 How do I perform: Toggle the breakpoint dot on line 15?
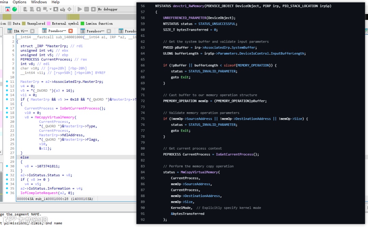(7, 99)
